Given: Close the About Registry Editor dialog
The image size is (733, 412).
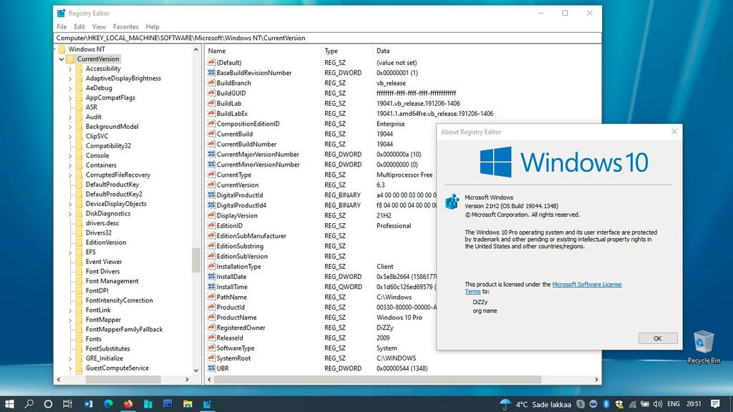Looking at the screenshot, I should [674, 132].
